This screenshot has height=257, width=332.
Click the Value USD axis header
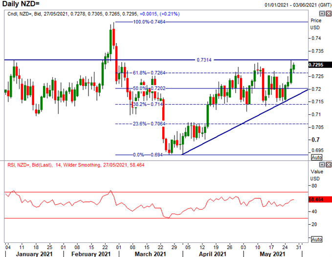(x=316, y=175)
